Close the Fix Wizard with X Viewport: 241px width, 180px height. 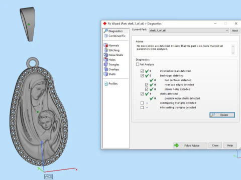(236, 23)
